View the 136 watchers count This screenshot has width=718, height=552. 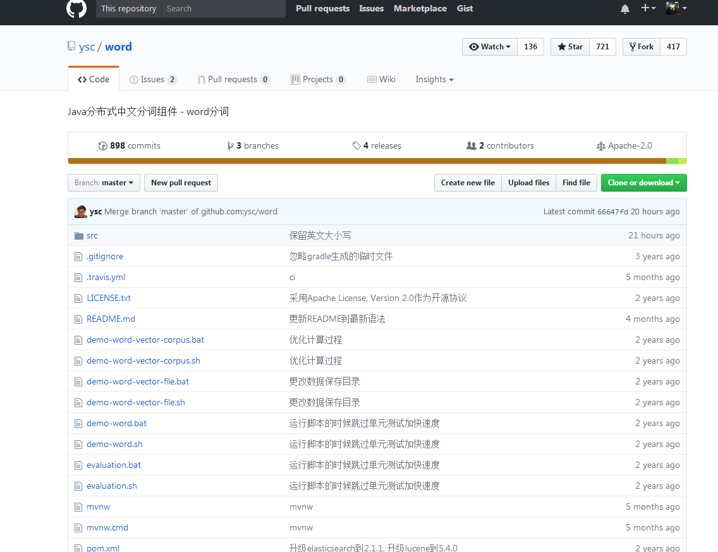click(531, 47)
